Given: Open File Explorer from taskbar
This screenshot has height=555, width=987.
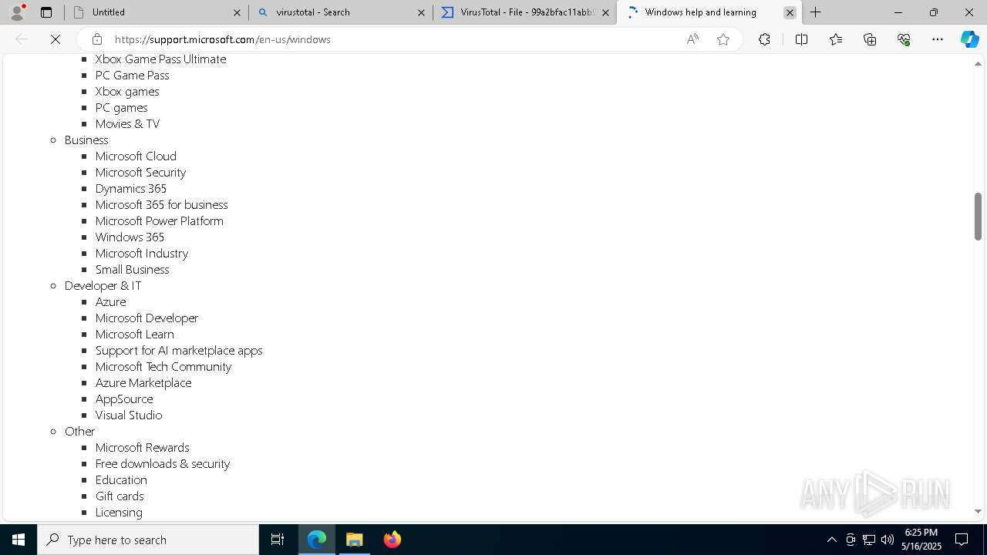Looking at the screenshot, I should coord(355,540).
